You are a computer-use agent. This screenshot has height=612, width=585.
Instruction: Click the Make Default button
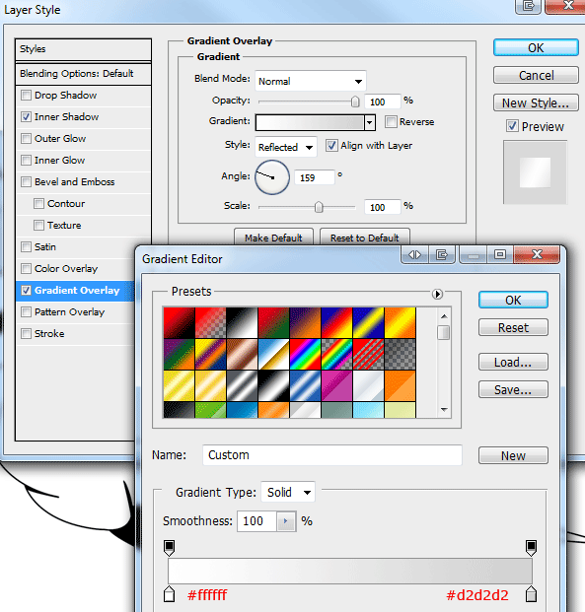click(273, 238)
